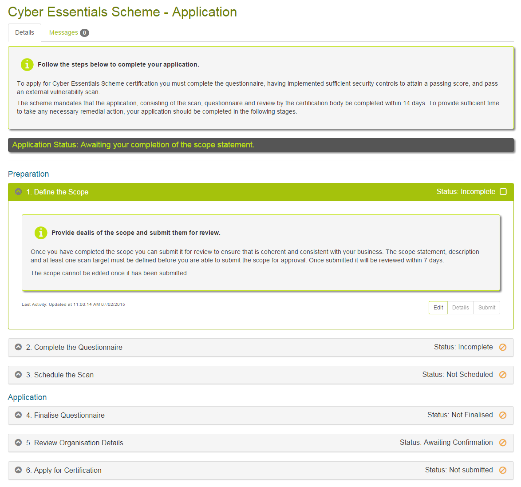Viewport: 521px width, 487px height.
Task: Click blocked icon on Finalise Questionnaire row
Action: click(503, 415)
